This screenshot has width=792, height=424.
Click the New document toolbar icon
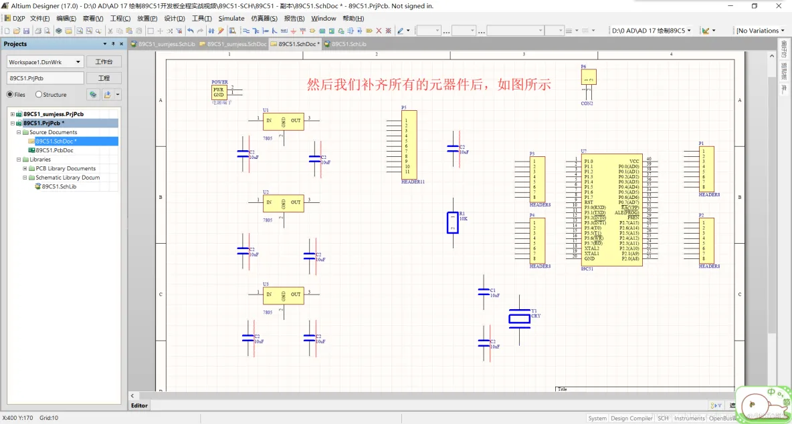coord(7,31)
